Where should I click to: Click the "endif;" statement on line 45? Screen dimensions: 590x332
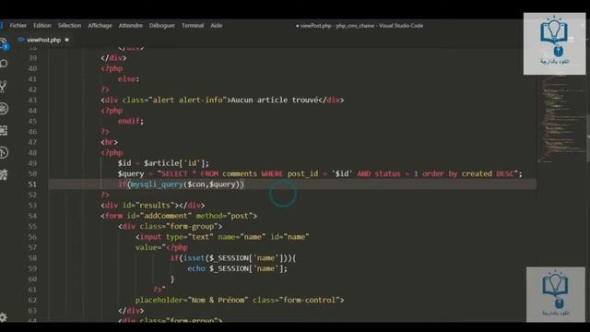click(131, 121)
